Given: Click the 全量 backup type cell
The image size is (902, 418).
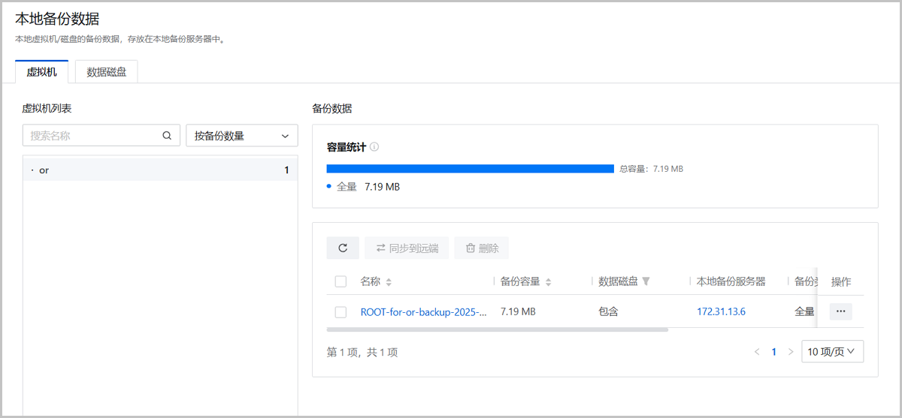Looking at the screenshot, I should click(x=804, y=311).
